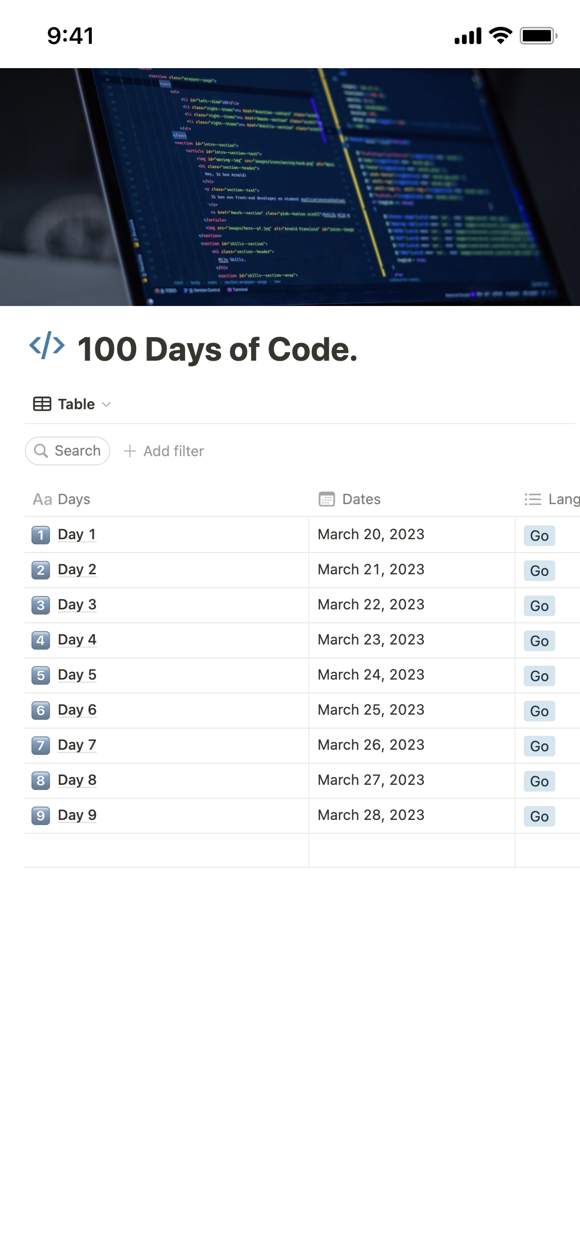Click the code brackets page icon
The height and width of the screenshot is (1257, 580).
click(x=47, y=346)
